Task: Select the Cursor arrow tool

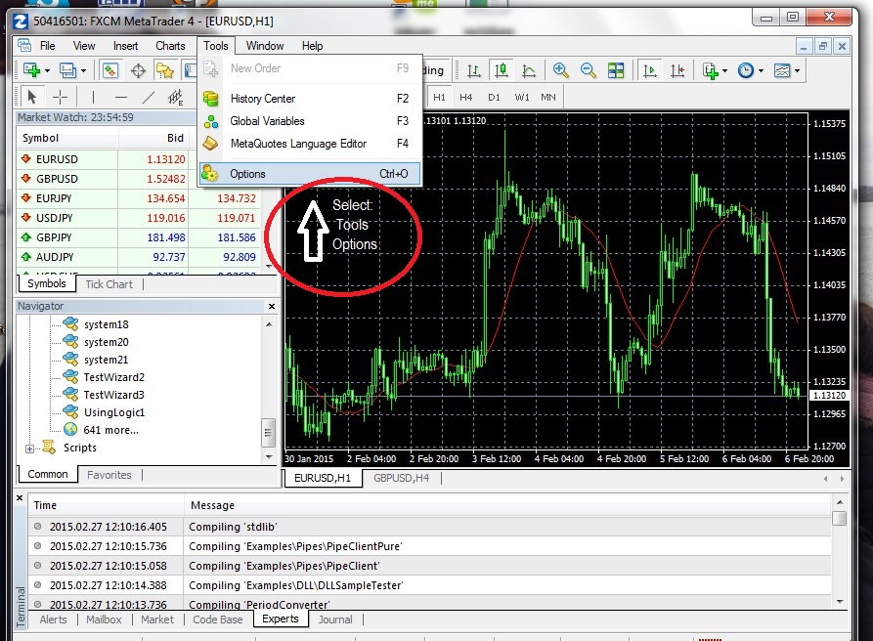Action: (31, 98)
